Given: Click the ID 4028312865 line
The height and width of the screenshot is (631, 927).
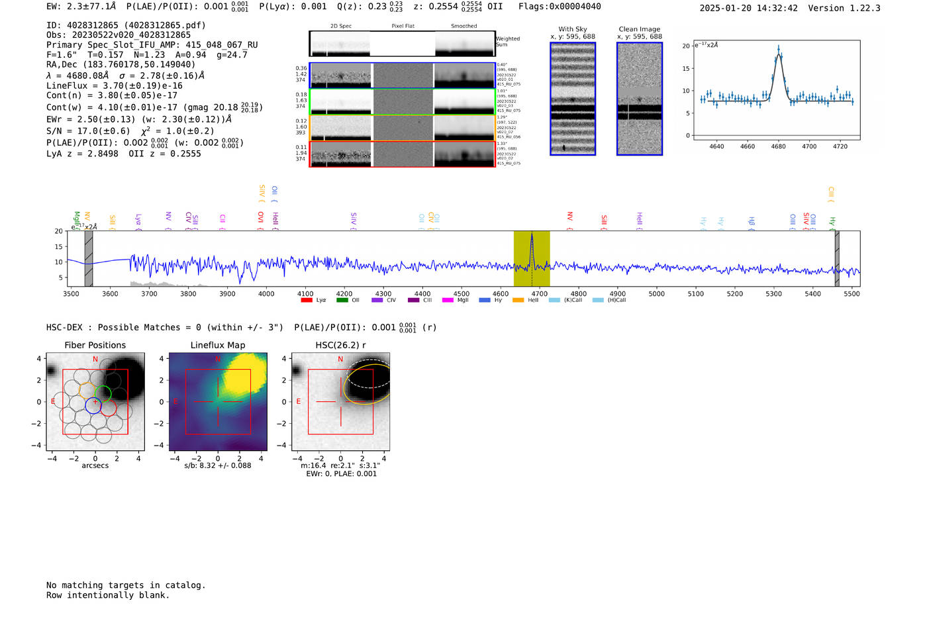Looking at the screenshot, I should (126, 25).
